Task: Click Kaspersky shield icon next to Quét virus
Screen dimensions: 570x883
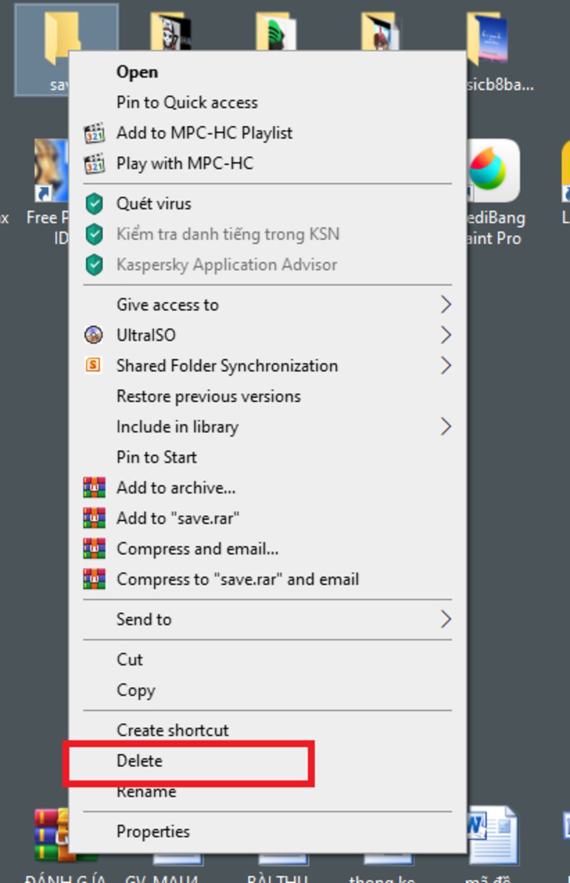Action: point(94,204)
